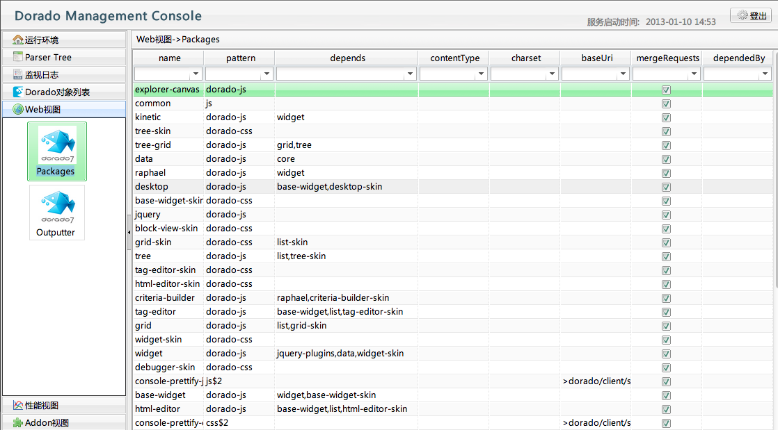Click the Dorado对象列表 icon
Screen dimensions: 778x430
point(18,92)
